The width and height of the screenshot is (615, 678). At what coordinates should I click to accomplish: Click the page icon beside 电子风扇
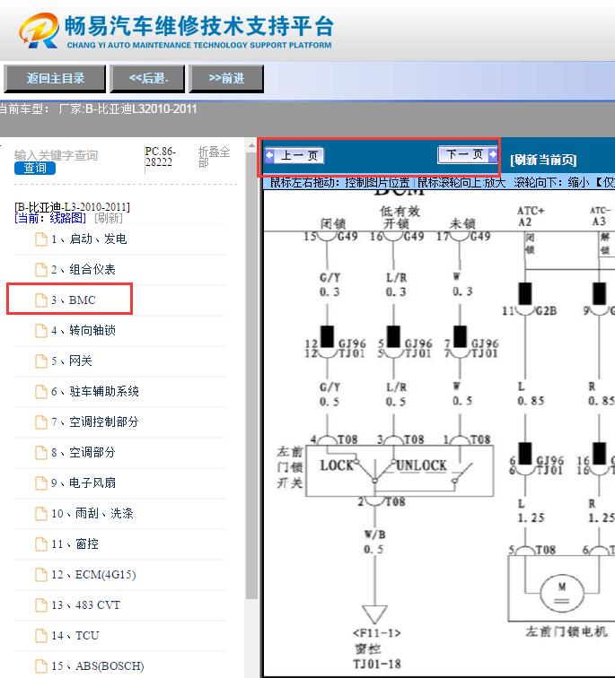pyautogui.click(x=41, y=483)
